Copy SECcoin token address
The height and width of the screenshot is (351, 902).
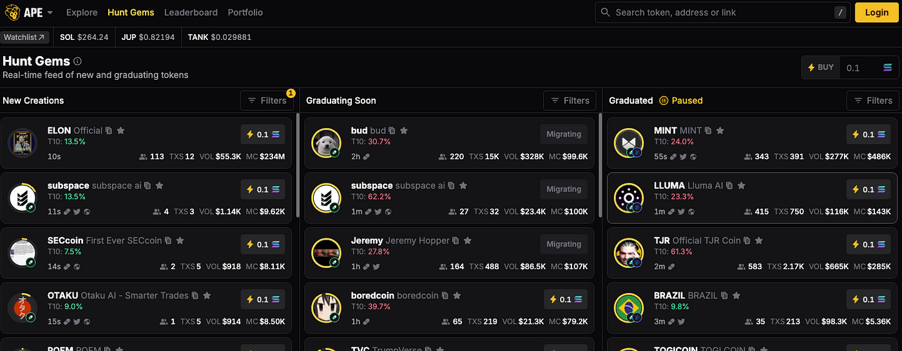click(x=168, y=240)
